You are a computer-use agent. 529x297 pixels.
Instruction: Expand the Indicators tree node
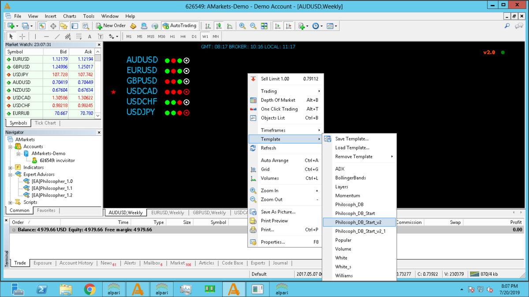pos(11,167)
